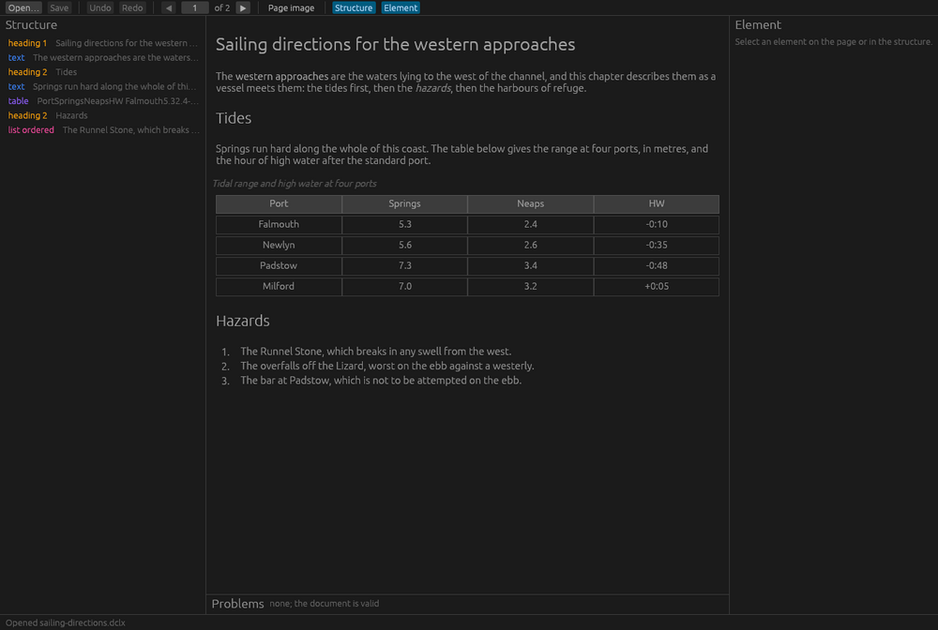
Task: Click the intro paragraph about western approaches
Action: [x=466, y=82]
